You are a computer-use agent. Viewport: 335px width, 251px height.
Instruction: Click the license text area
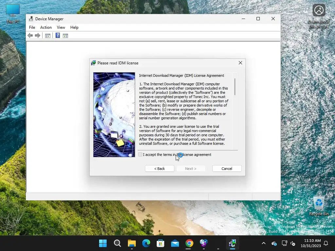[185, 111]
